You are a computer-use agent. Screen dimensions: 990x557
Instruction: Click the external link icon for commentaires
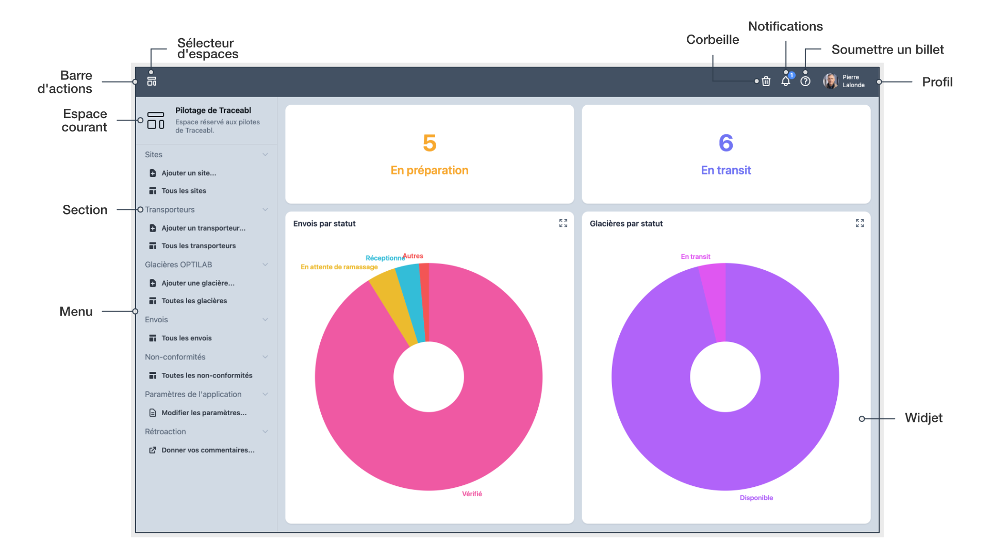(153, 450)
